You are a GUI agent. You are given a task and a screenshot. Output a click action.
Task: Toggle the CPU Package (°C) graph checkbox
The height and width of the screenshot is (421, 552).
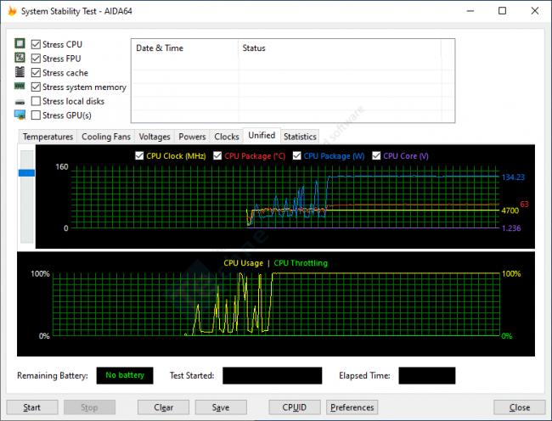click(217, 156)
